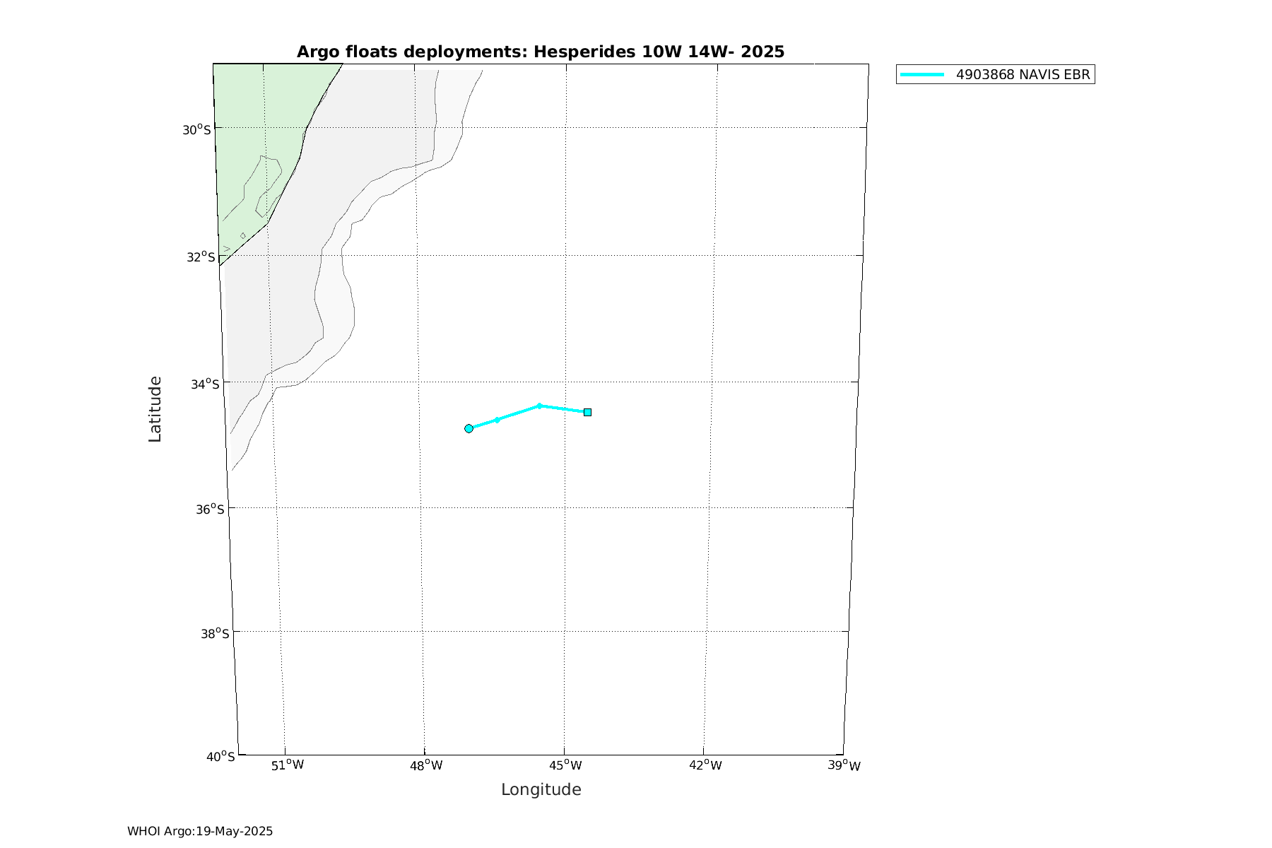Viewport: 1272px width, 848px height.
Task: Click the 40°S latitude tick label
Action: click(x=220, y=756)
